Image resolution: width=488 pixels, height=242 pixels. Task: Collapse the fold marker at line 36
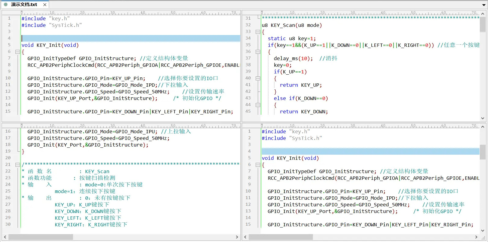pos(258,52)
